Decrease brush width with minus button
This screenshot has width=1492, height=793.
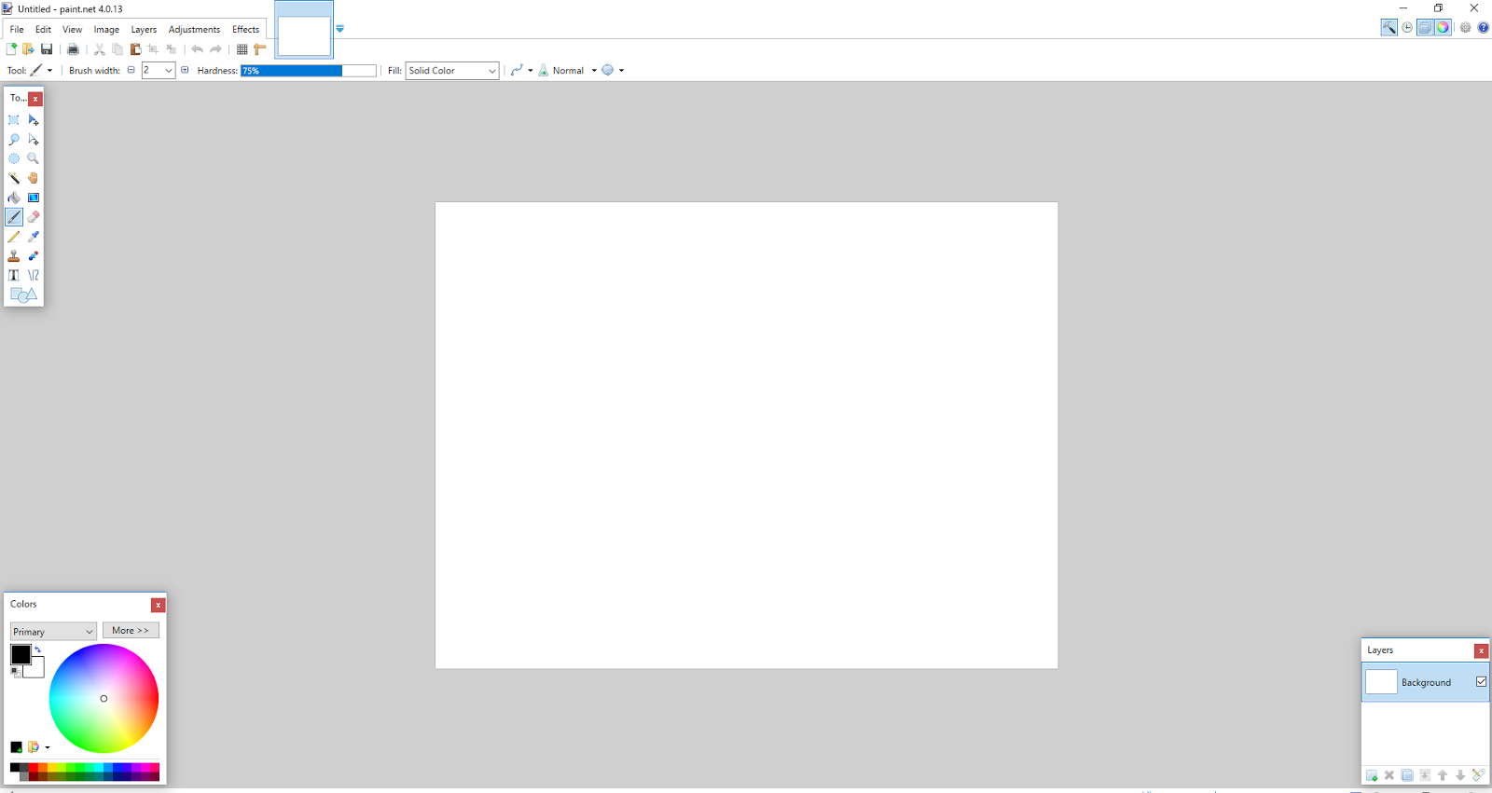[x=131, y=70]
